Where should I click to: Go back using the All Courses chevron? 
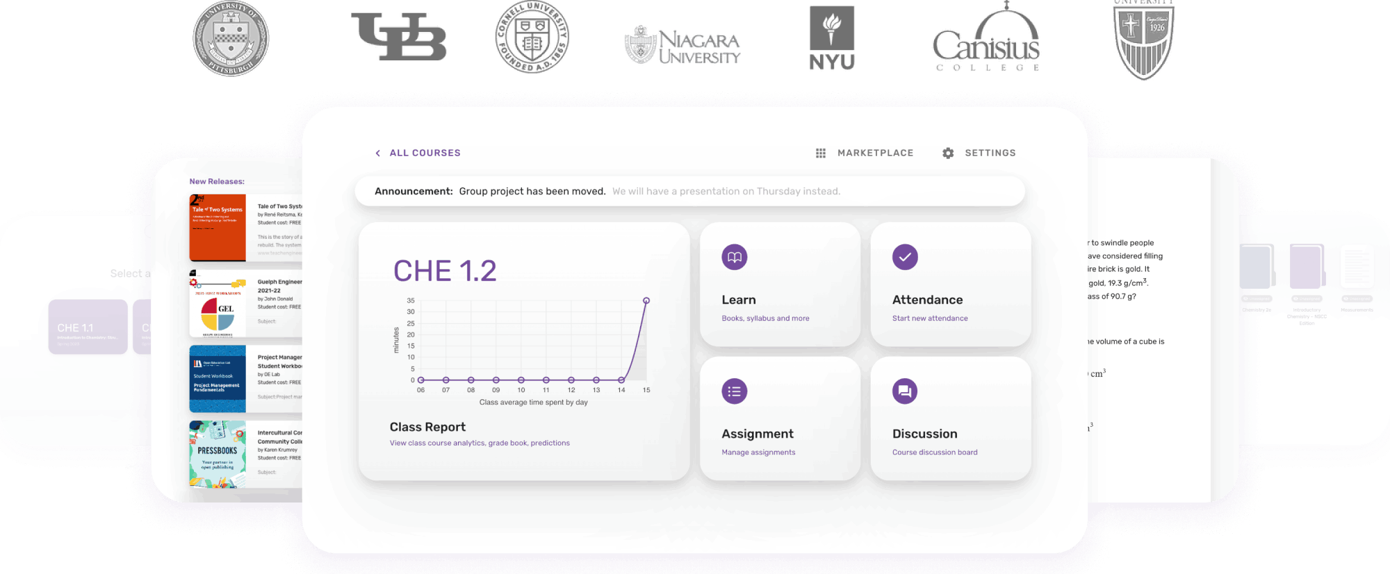click(x=377, y=153)
